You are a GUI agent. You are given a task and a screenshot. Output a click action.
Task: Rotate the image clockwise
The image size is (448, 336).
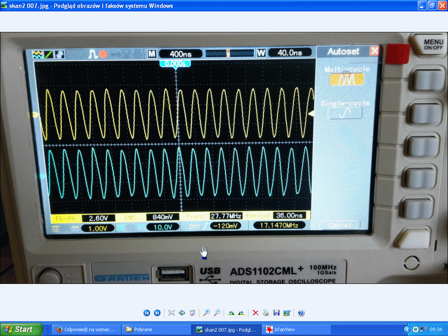pos(231,313)
